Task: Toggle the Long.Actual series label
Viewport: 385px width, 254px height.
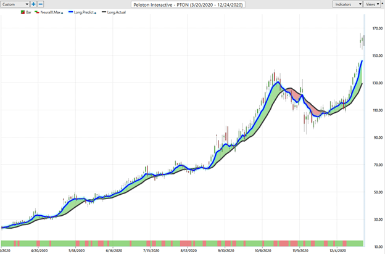Action: pyautogui.click(x=117, y=12)
